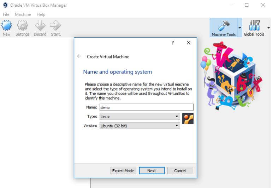The height and width of the screenshot is (188, 272).
Task: Click the VirtualBox app icon in title bar
Action: click(x=5, y=5)
